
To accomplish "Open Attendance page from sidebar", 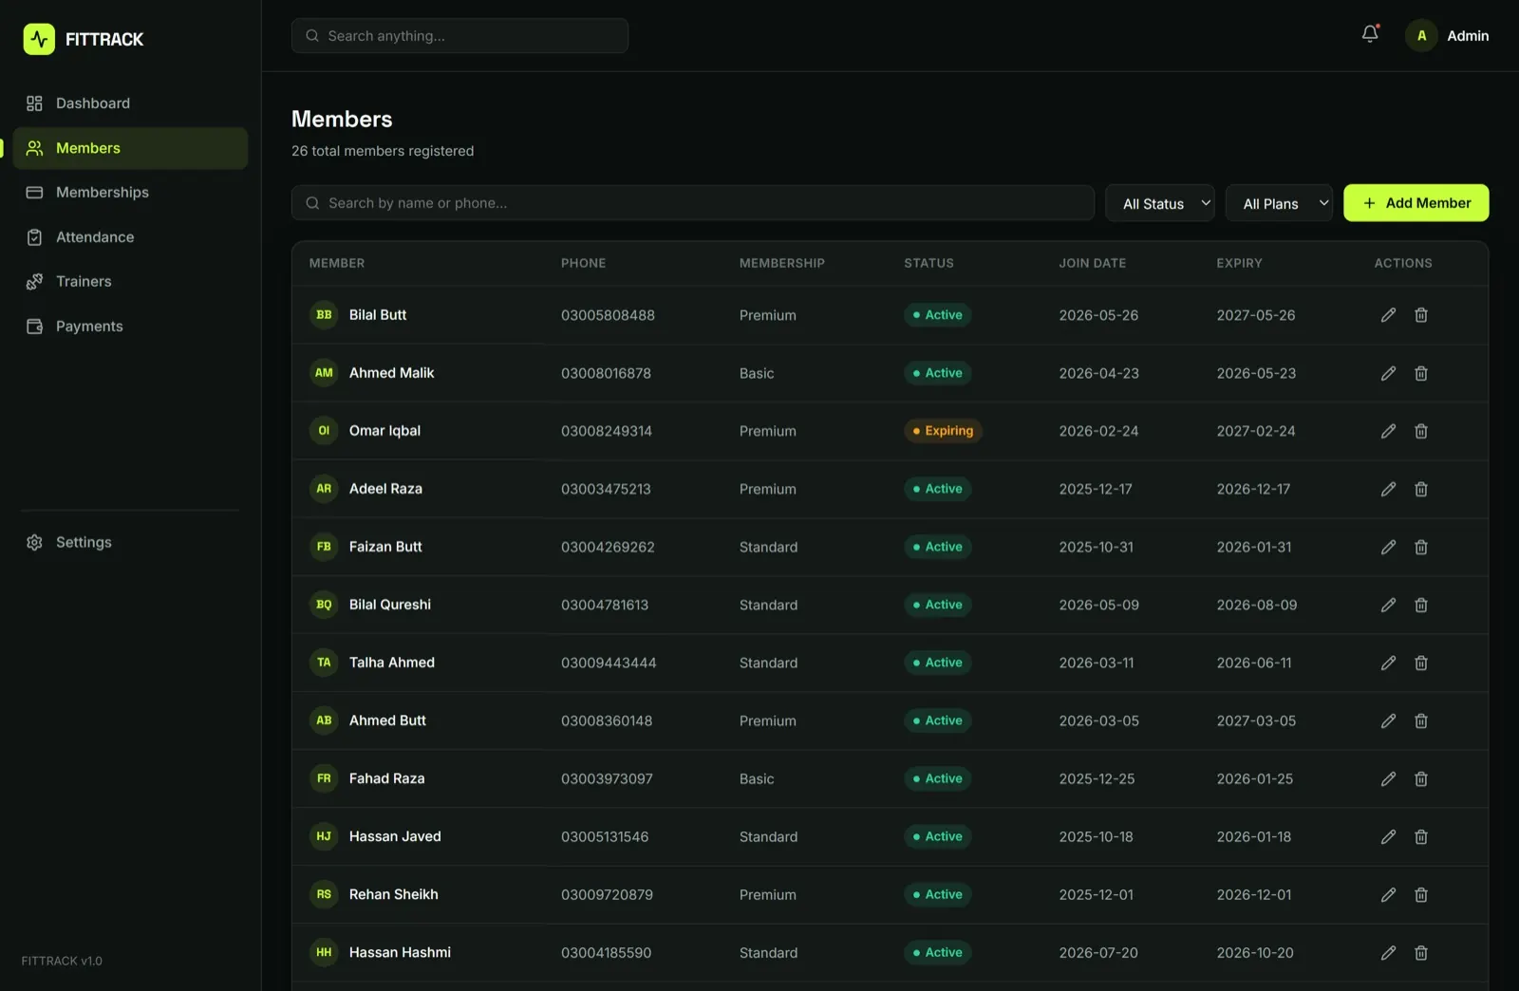I will point(130,237).
